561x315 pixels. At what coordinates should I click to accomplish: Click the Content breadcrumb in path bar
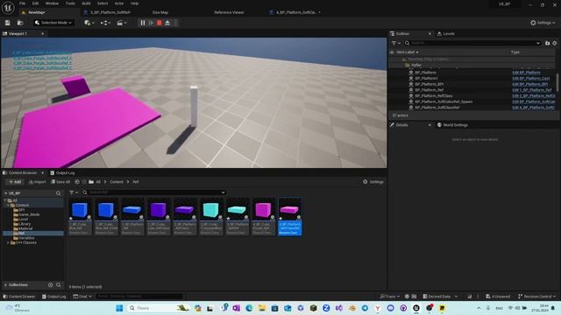click(117, 182)
